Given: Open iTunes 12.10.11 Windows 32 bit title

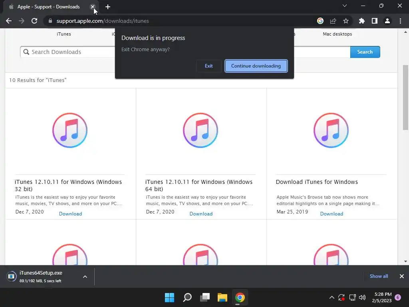Looking at the screenshot, I should point(68,185).
